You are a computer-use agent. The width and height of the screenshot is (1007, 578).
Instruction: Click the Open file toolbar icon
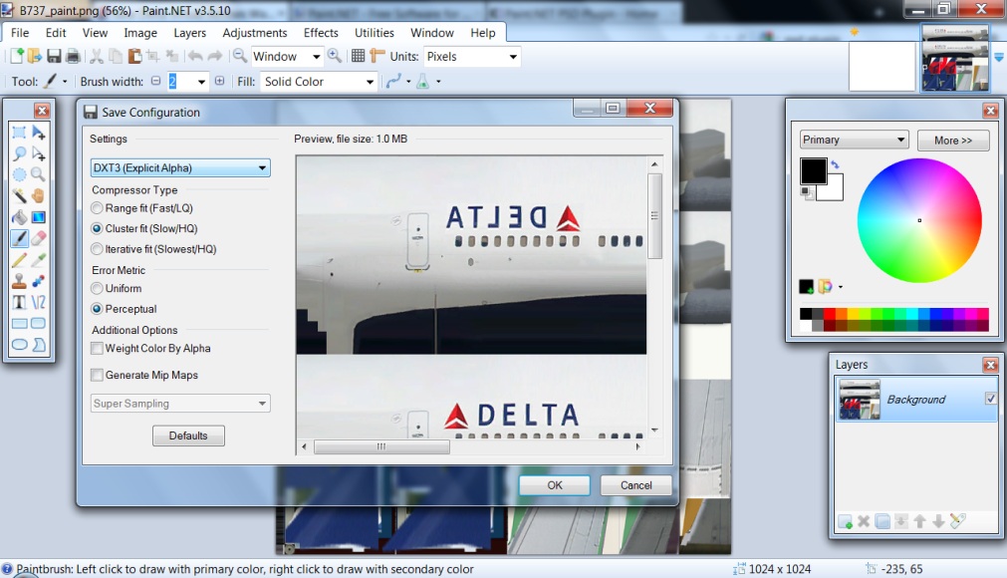[35, 56]
